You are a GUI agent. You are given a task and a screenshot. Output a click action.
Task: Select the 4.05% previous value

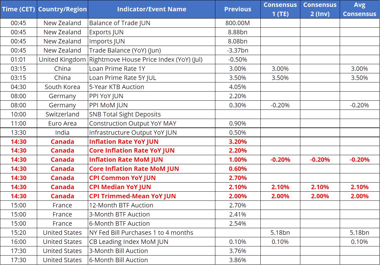click(238, 87)
